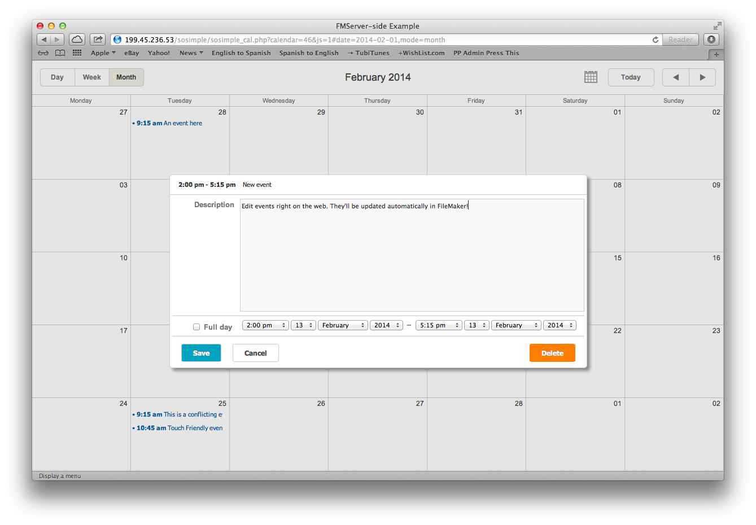Open the 5:15 pm end time dropdown

click(x=439, y=325)
